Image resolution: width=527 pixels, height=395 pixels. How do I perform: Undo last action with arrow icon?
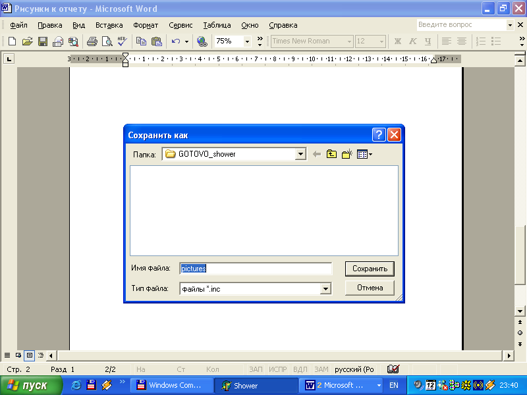click(x=176, y=41)
